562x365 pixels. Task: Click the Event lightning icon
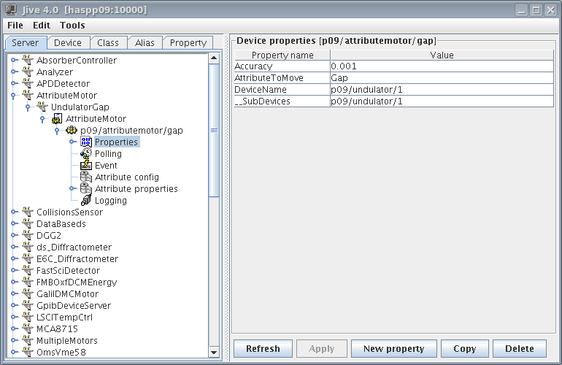[x=86, y=165]
